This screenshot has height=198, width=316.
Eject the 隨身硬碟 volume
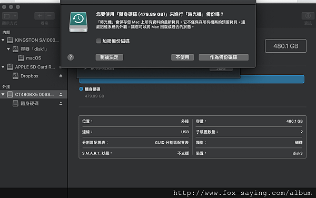pyautogui.click(x=61, y=103)
